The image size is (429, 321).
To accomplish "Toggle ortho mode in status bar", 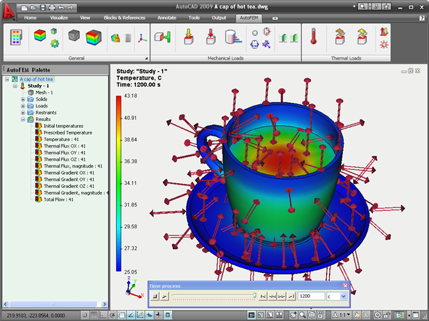I will tap(103, 315).
